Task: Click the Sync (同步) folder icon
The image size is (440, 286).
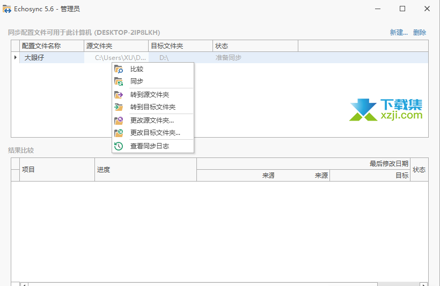Action: click(119, 81)
